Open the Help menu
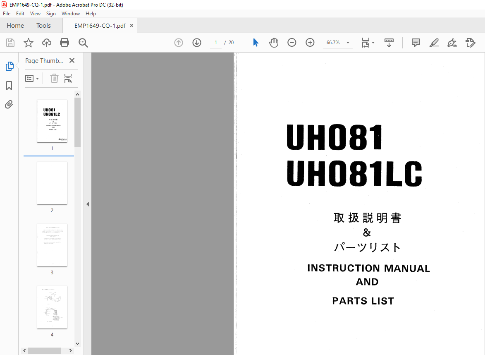The image size is (485, 355). click(91, 14)
